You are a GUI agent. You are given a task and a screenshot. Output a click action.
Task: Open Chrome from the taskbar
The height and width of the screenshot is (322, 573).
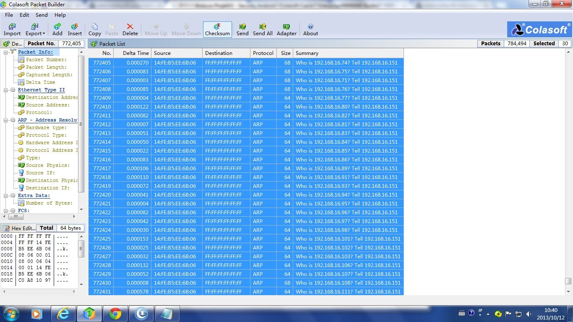(115, 313)
